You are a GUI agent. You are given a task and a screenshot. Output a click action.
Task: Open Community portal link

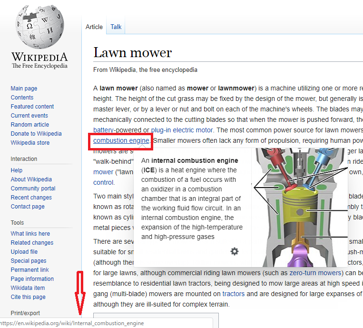[33, 189]
